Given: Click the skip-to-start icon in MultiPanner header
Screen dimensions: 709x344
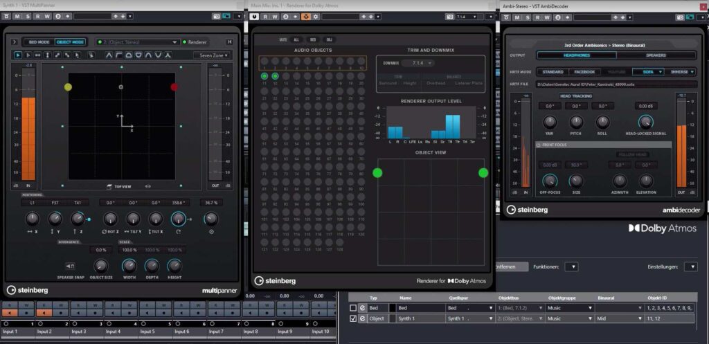Looking at the screenshot, I should tap(230, 42).
